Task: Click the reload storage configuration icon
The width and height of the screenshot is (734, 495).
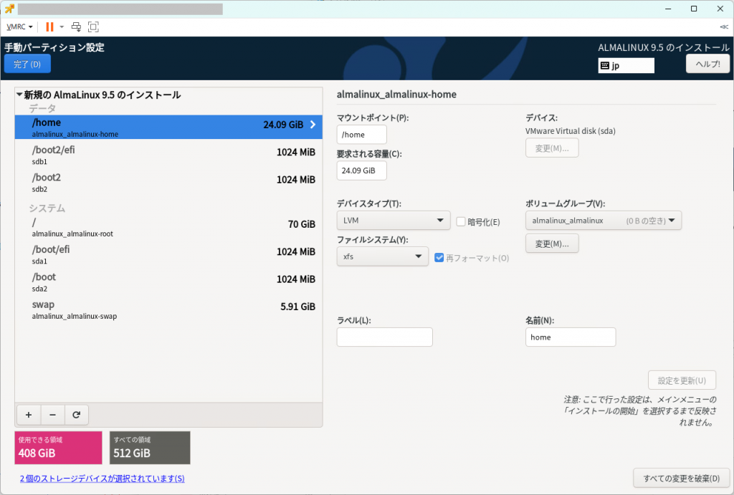Action: coord(76,415)
